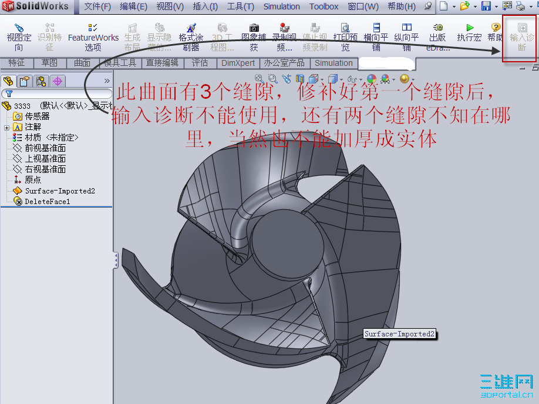Open the PropertyManager panel tab
Screen dimensions: 539x404
pos(25,81)
